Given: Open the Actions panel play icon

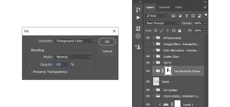Looking at the screenshot, I should 138,18.
